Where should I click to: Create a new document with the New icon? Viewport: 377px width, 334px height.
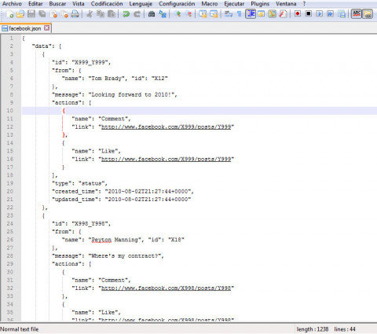pos(10,14)
